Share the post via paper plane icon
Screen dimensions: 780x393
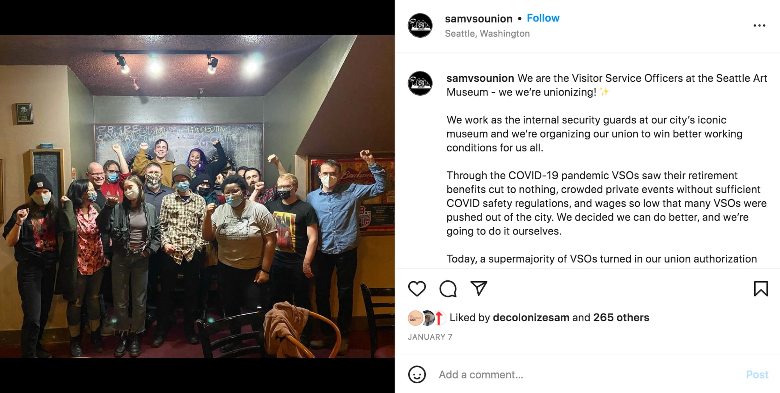(x=479, y=288)
